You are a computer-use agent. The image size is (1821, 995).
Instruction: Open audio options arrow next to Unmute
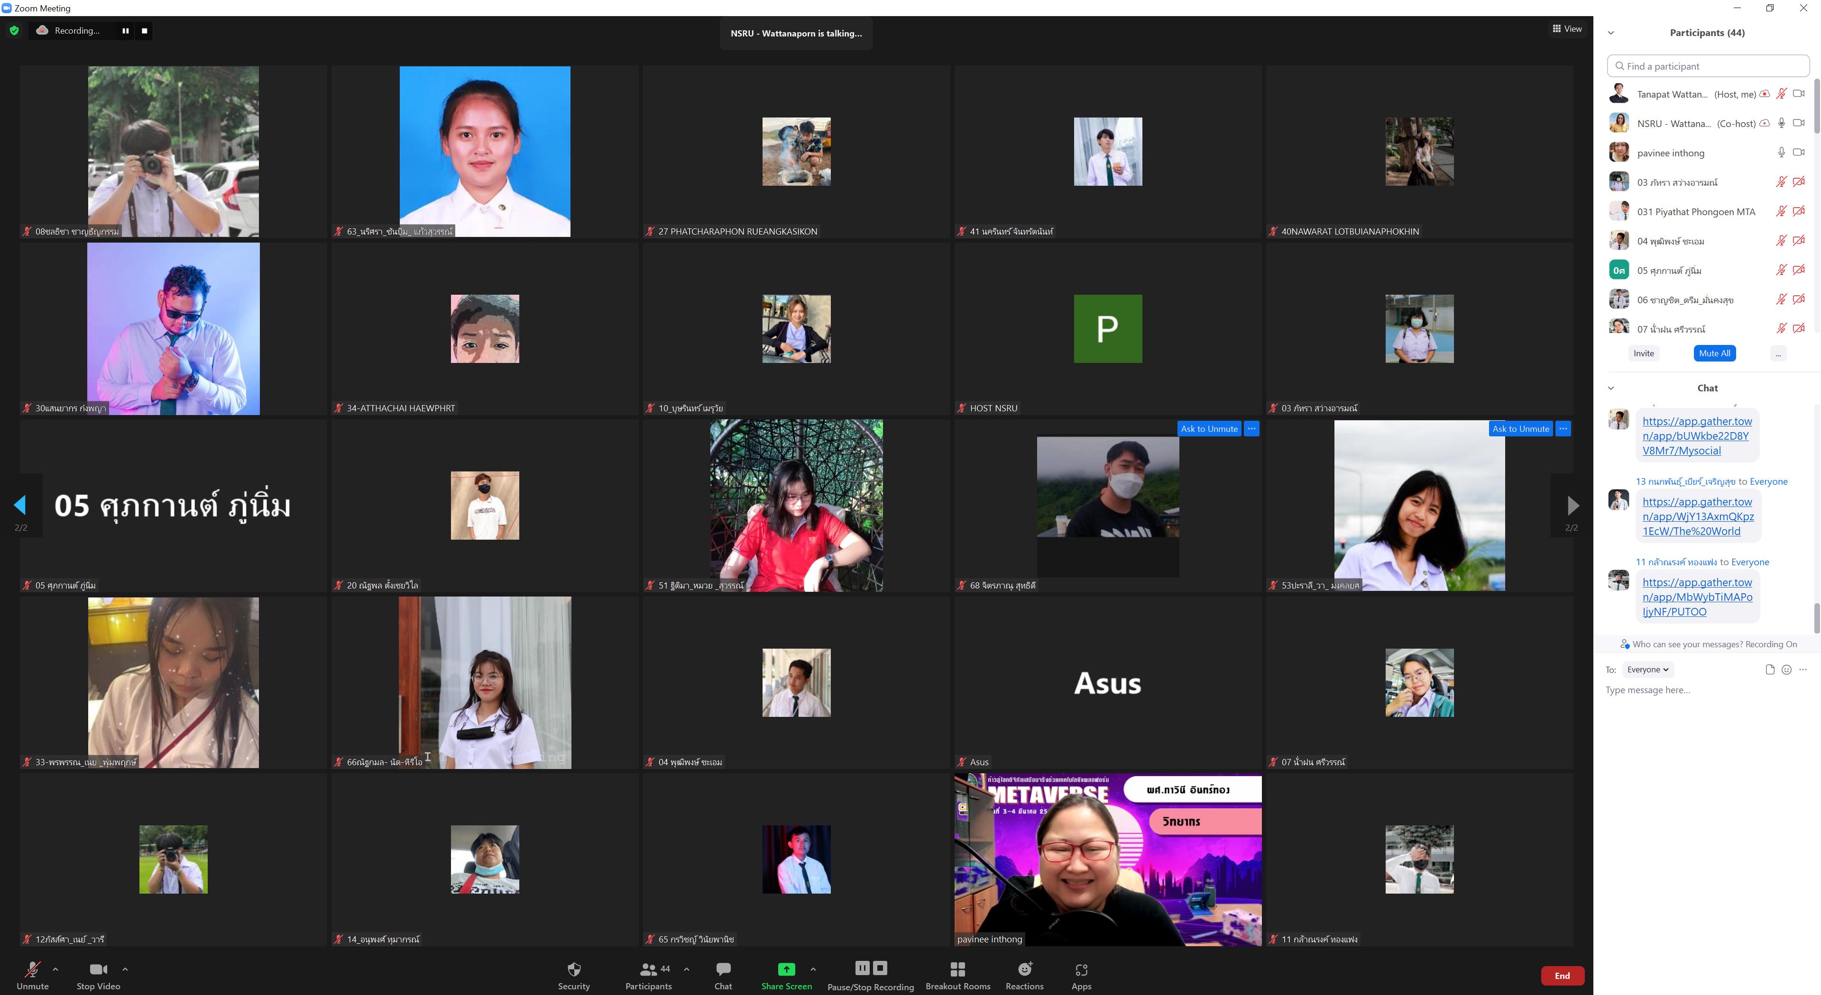click(x=56, y=969)
